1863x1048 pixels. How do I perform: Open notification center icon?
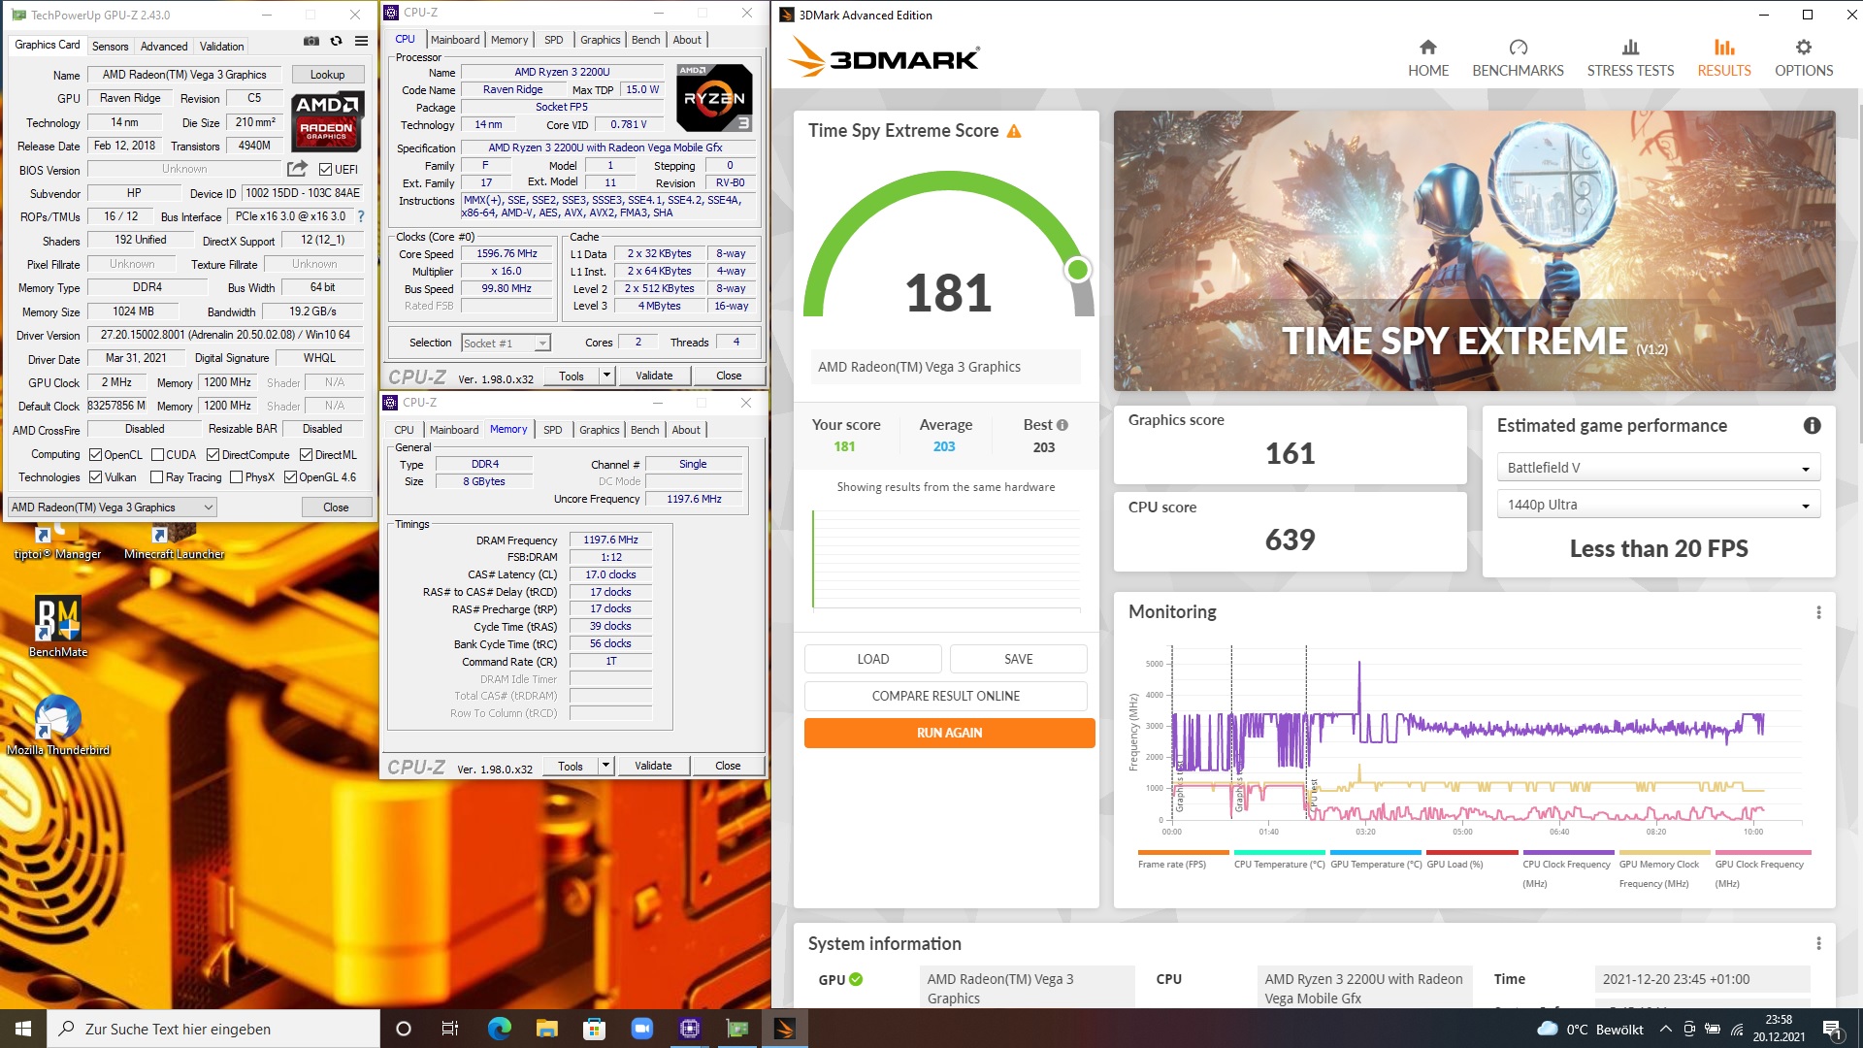1832,1029
